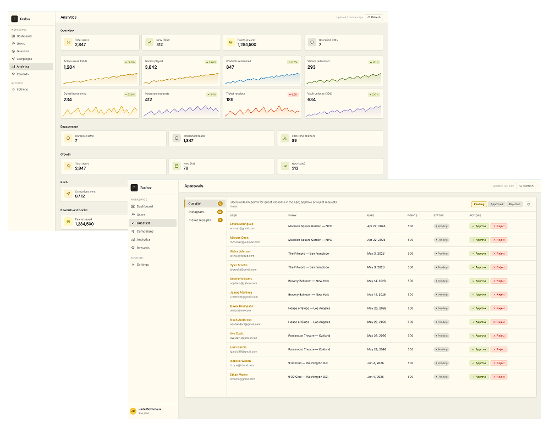This screenshot has height=440, width=550.
Task: Click the Active users (30d) trend chart
Action: click(100, 78)
